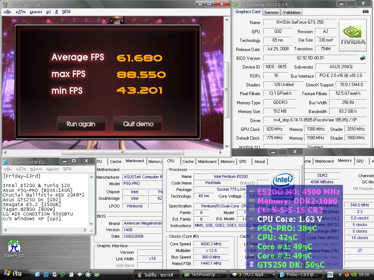Open the มุมมอง menu in Paint
The height and width of the screenshot is (280, 374).
click(36, 12)
